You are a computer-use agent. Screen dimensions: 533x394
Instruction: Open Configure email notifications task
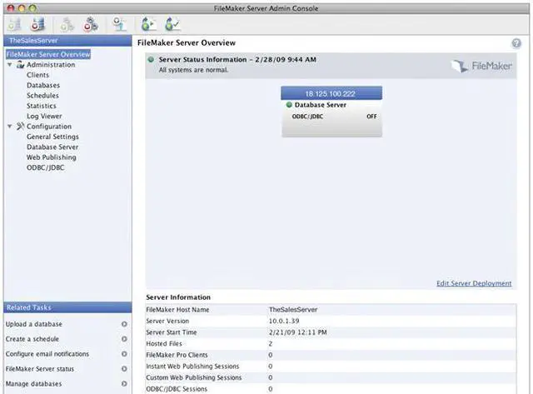coord(47,354)
